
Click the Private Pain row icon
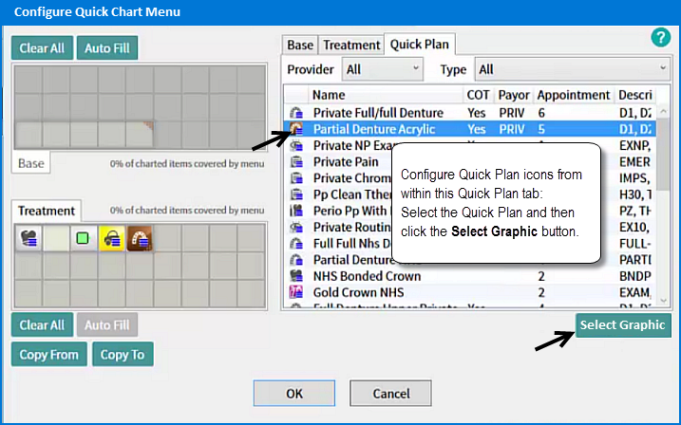[x=296, y=162]
